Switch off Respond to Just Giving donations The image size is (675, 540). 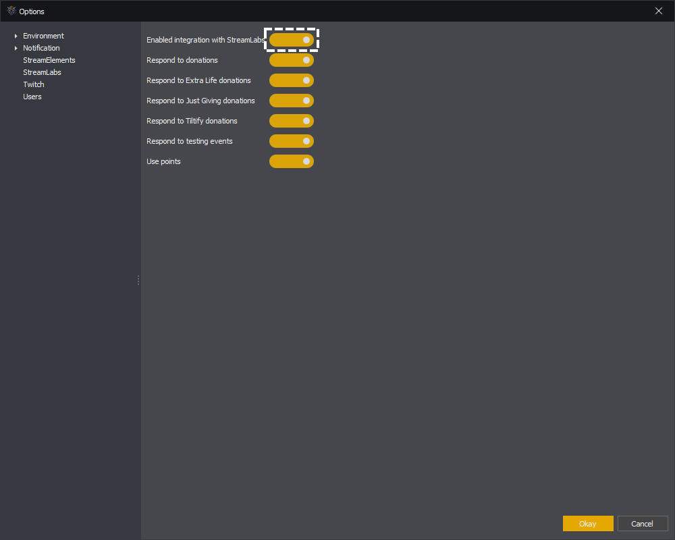pyautogui.click(x=292, y=101)
